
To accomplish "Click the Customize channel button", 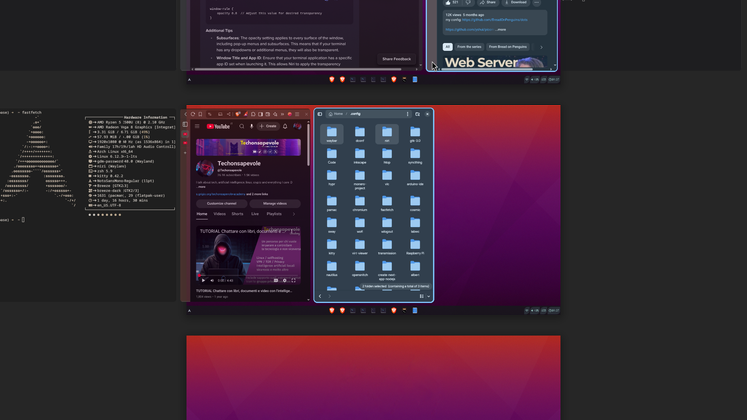I will 221,203.
